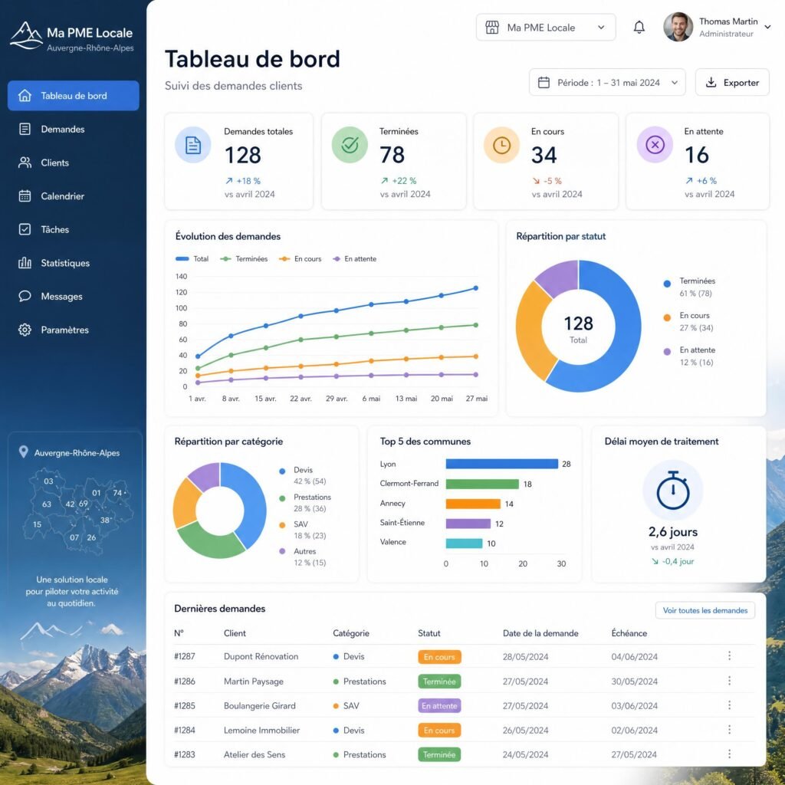The image size is (785, 785).
Task: Click the 27 mai point on Total line
Action: 475,288
